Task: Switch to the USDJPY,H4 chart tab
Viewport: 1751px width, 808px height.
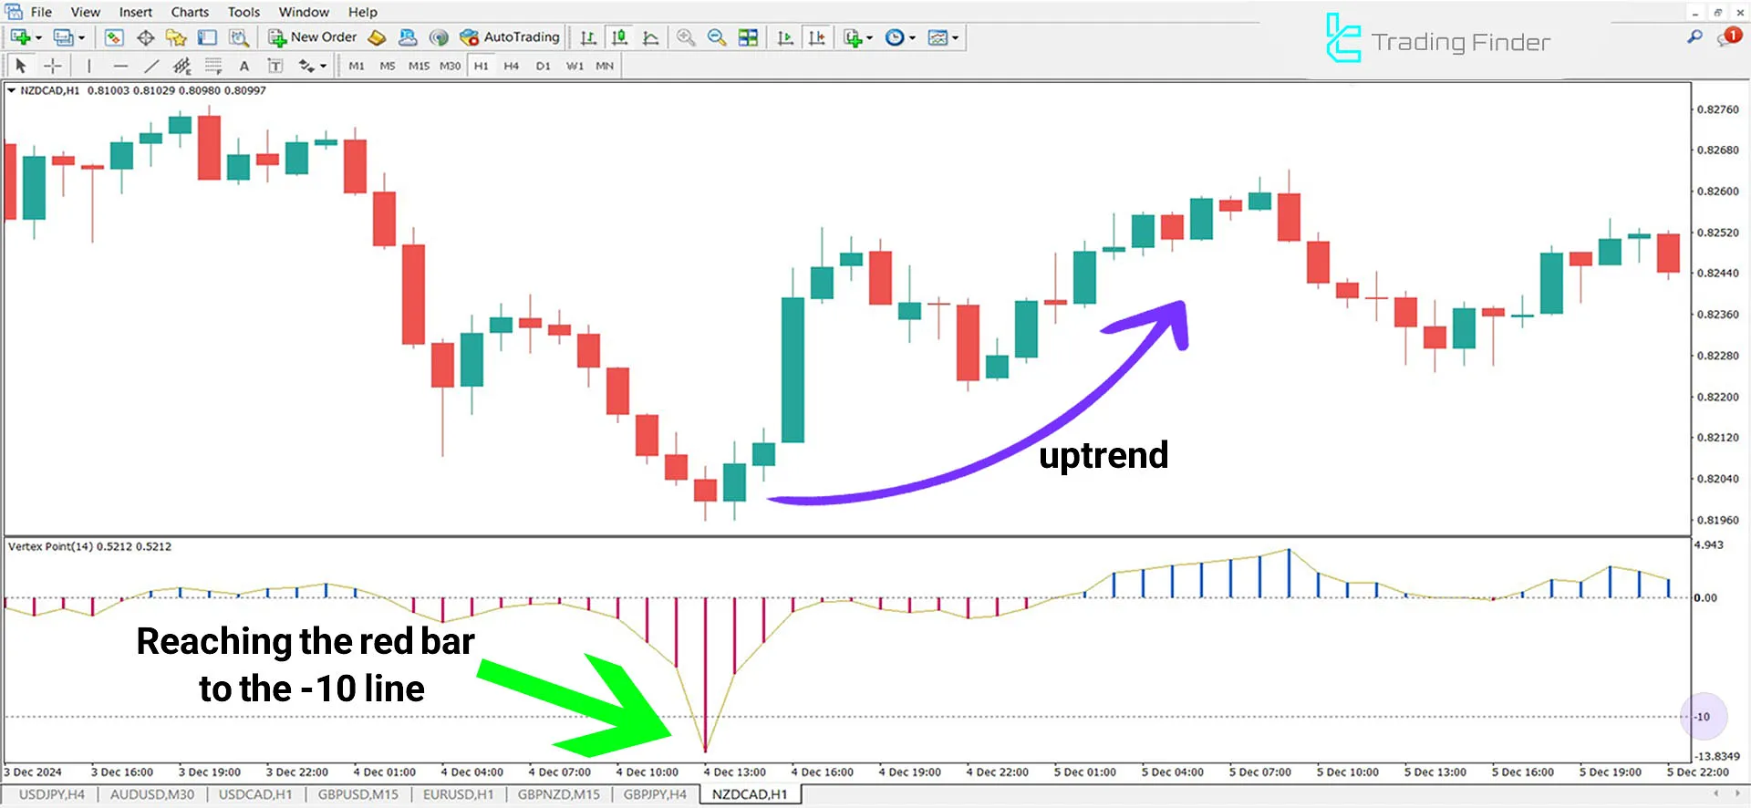Action: click(52, 794)
